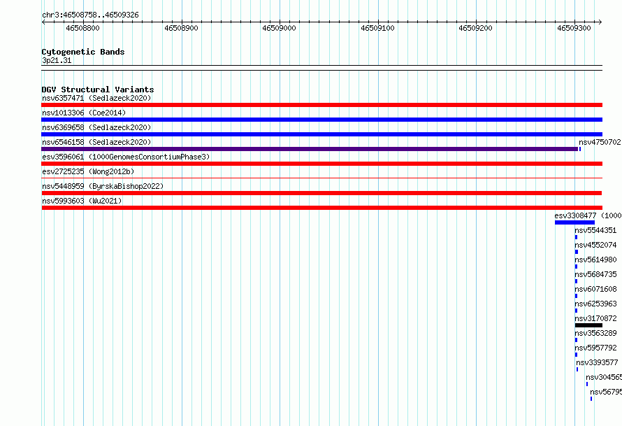
Task: Select the nsv5544351 variant label
Action: point(596,230)
